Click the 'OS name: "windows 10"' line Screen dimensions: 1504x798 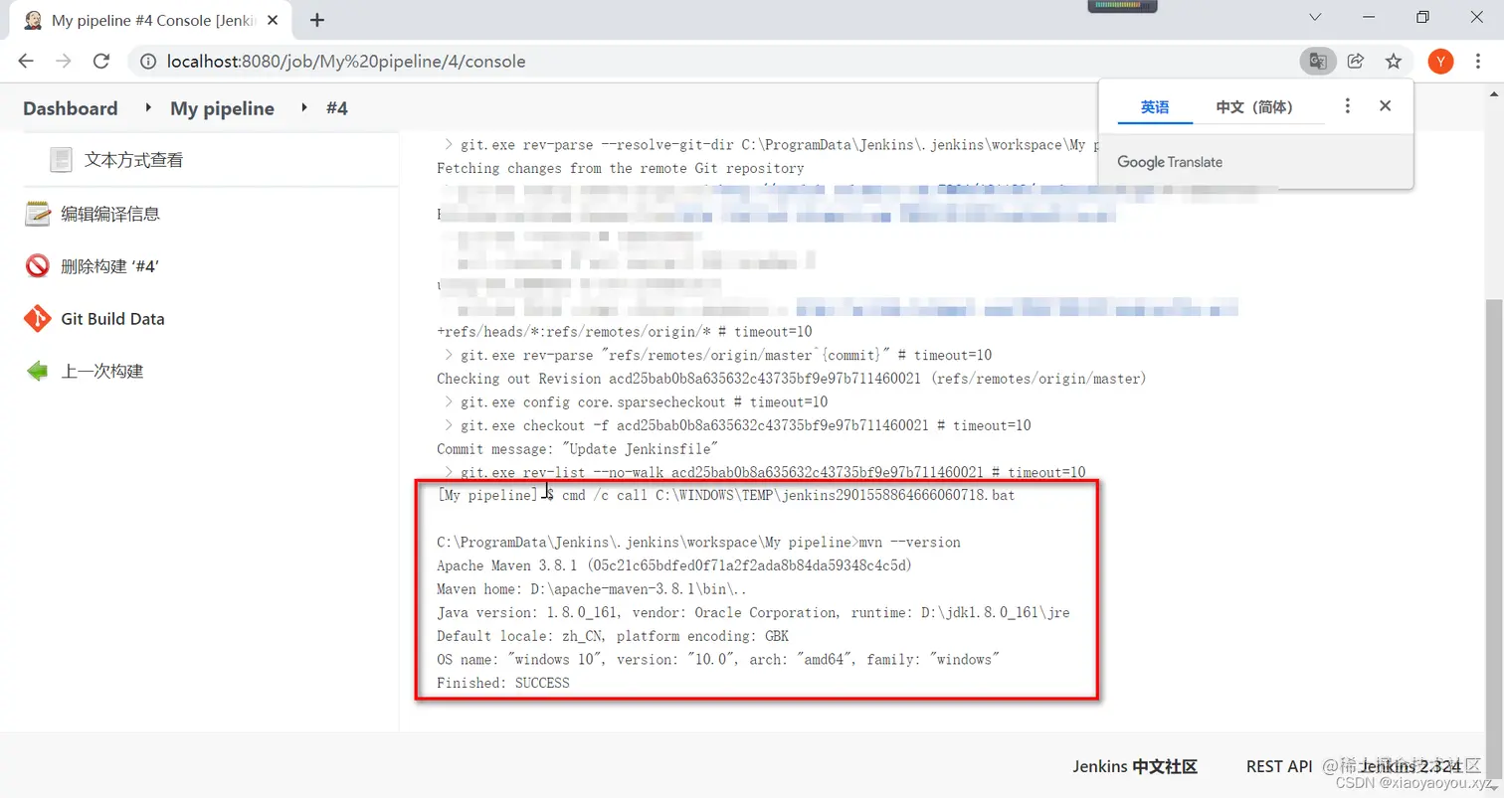click(718, 660)
